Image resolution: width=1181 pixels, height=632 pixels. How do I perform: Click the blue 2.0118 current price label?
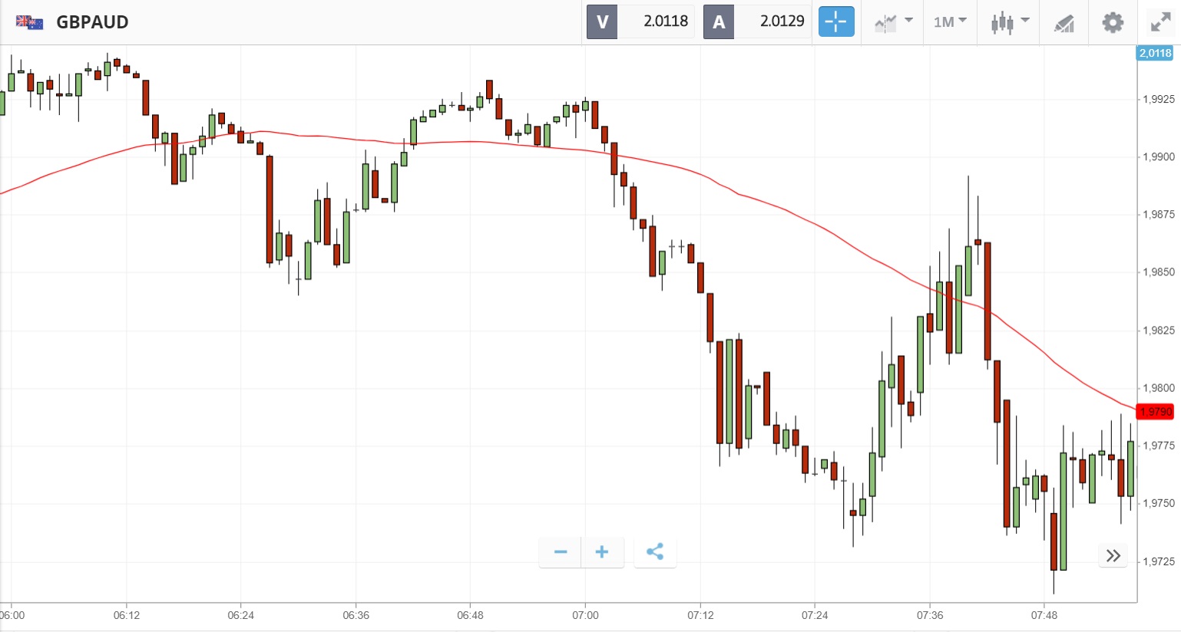[1155, 53]
